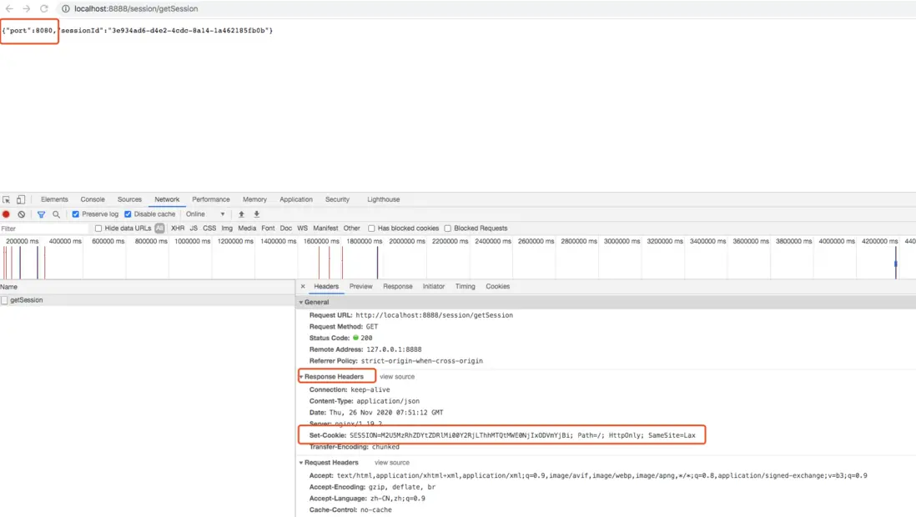Screen dimensions: 916x517
Task: Open the Online throttling dropdown
Action: [x=205, y=214]
